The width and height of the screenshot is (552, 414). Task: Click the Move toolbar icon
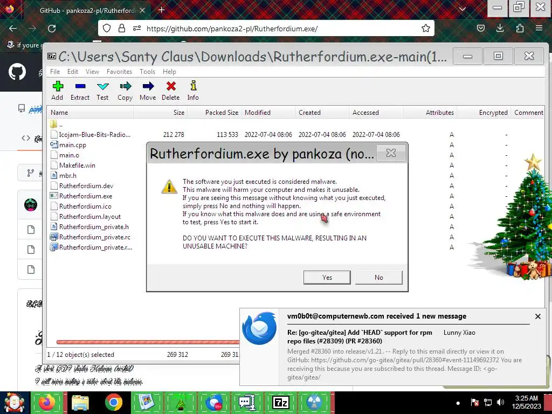[x=148, y=91]
